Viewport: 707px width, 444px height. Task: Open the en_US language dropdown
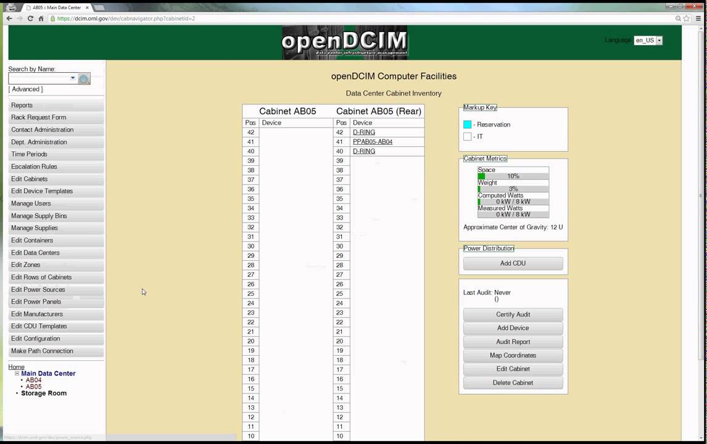(648, 40)
